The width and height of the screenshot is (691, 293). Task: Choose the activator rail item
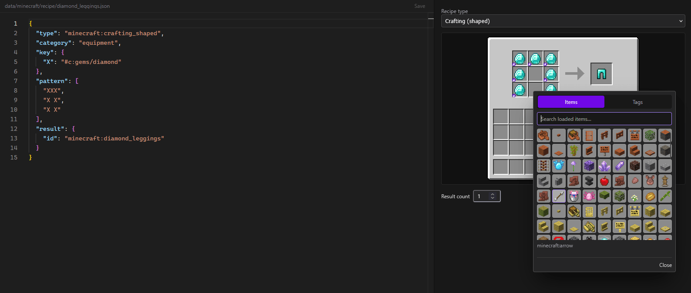543,166
